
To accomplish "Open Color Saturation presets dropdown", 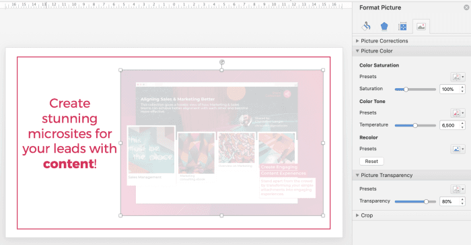I will coord(458,77).
